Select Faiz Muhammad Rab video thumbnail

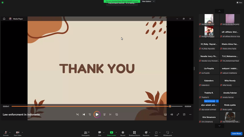click(230, 117)
